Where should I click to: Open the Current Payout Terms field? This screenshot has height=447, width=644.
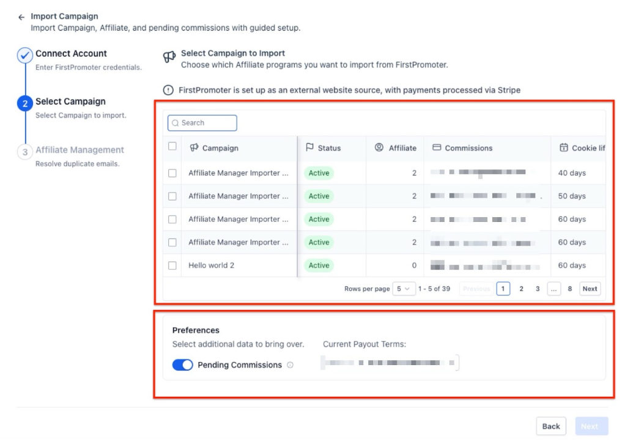coord(390,363)
